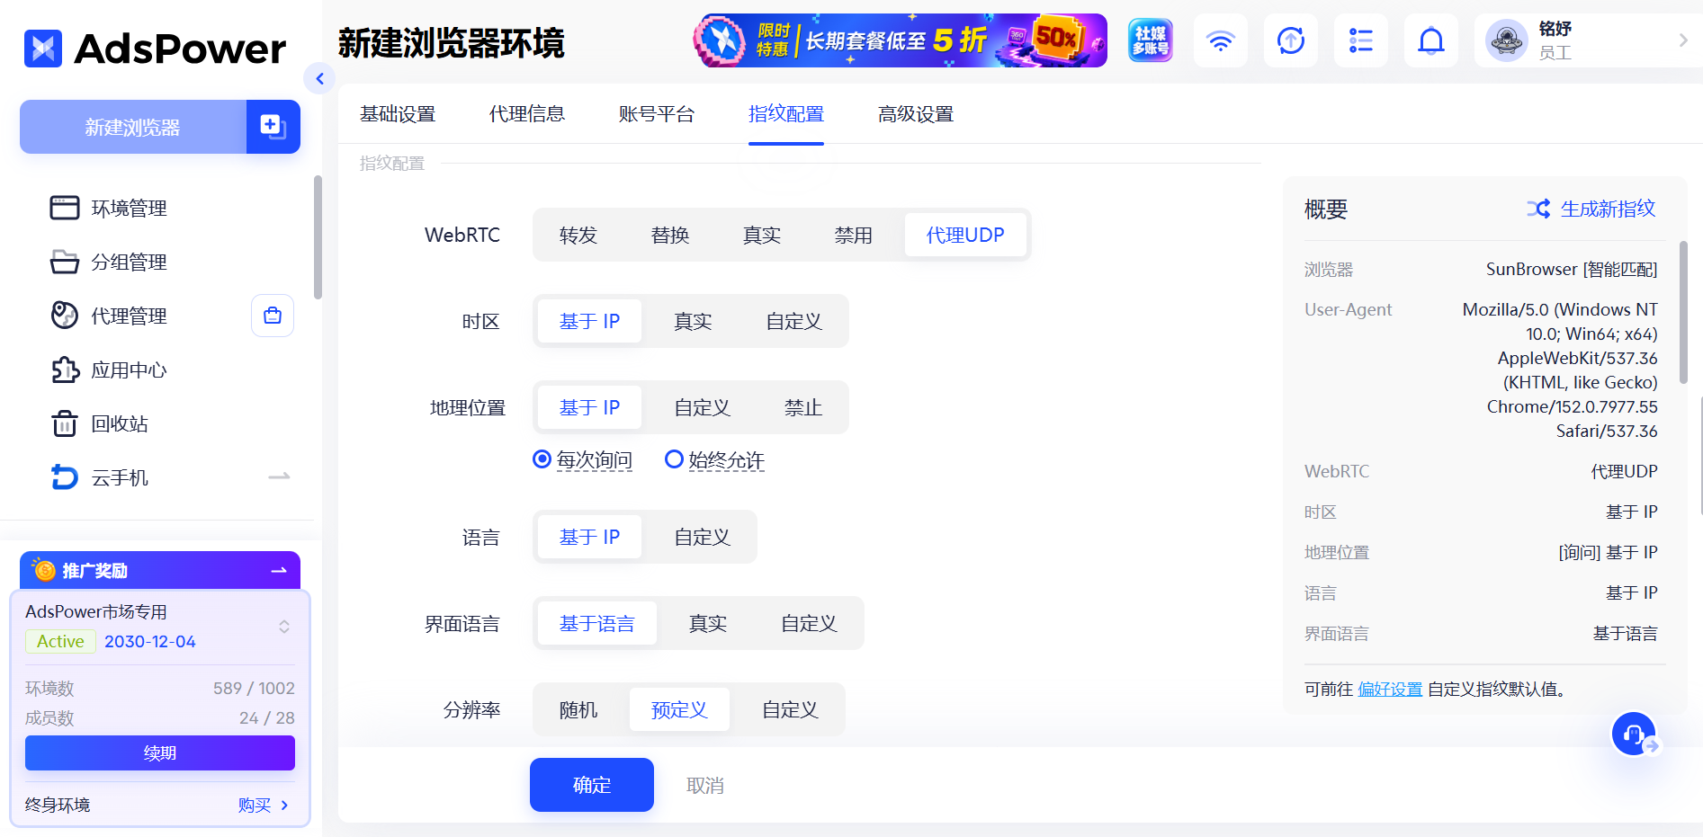Set WebRTC to 禁用
The height and width of the screenshot is (837, 1703).
854,235
